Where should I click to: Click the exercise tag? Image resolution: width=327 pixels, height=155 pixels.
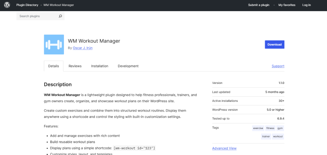coord(258,128)
